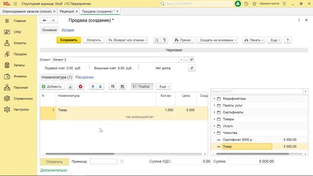
Task: Click the top toolbar Оплатить button
Action: tap(93, 40)
